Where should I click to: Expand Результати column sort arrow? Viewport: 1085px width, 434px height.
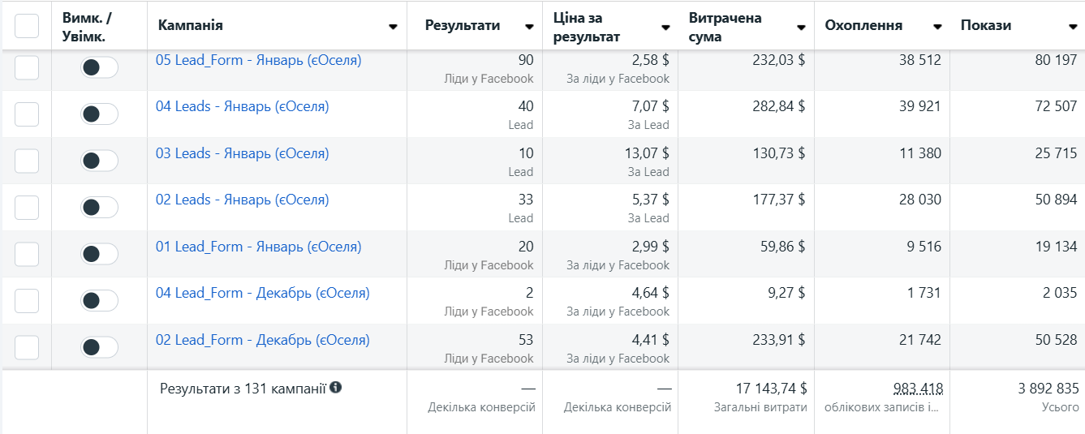coord(529,27)
